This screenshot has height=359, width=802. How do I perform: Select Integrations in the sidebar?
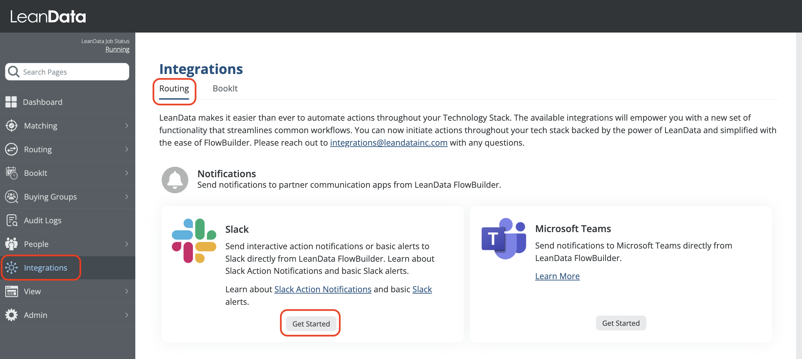pos(67,268)
